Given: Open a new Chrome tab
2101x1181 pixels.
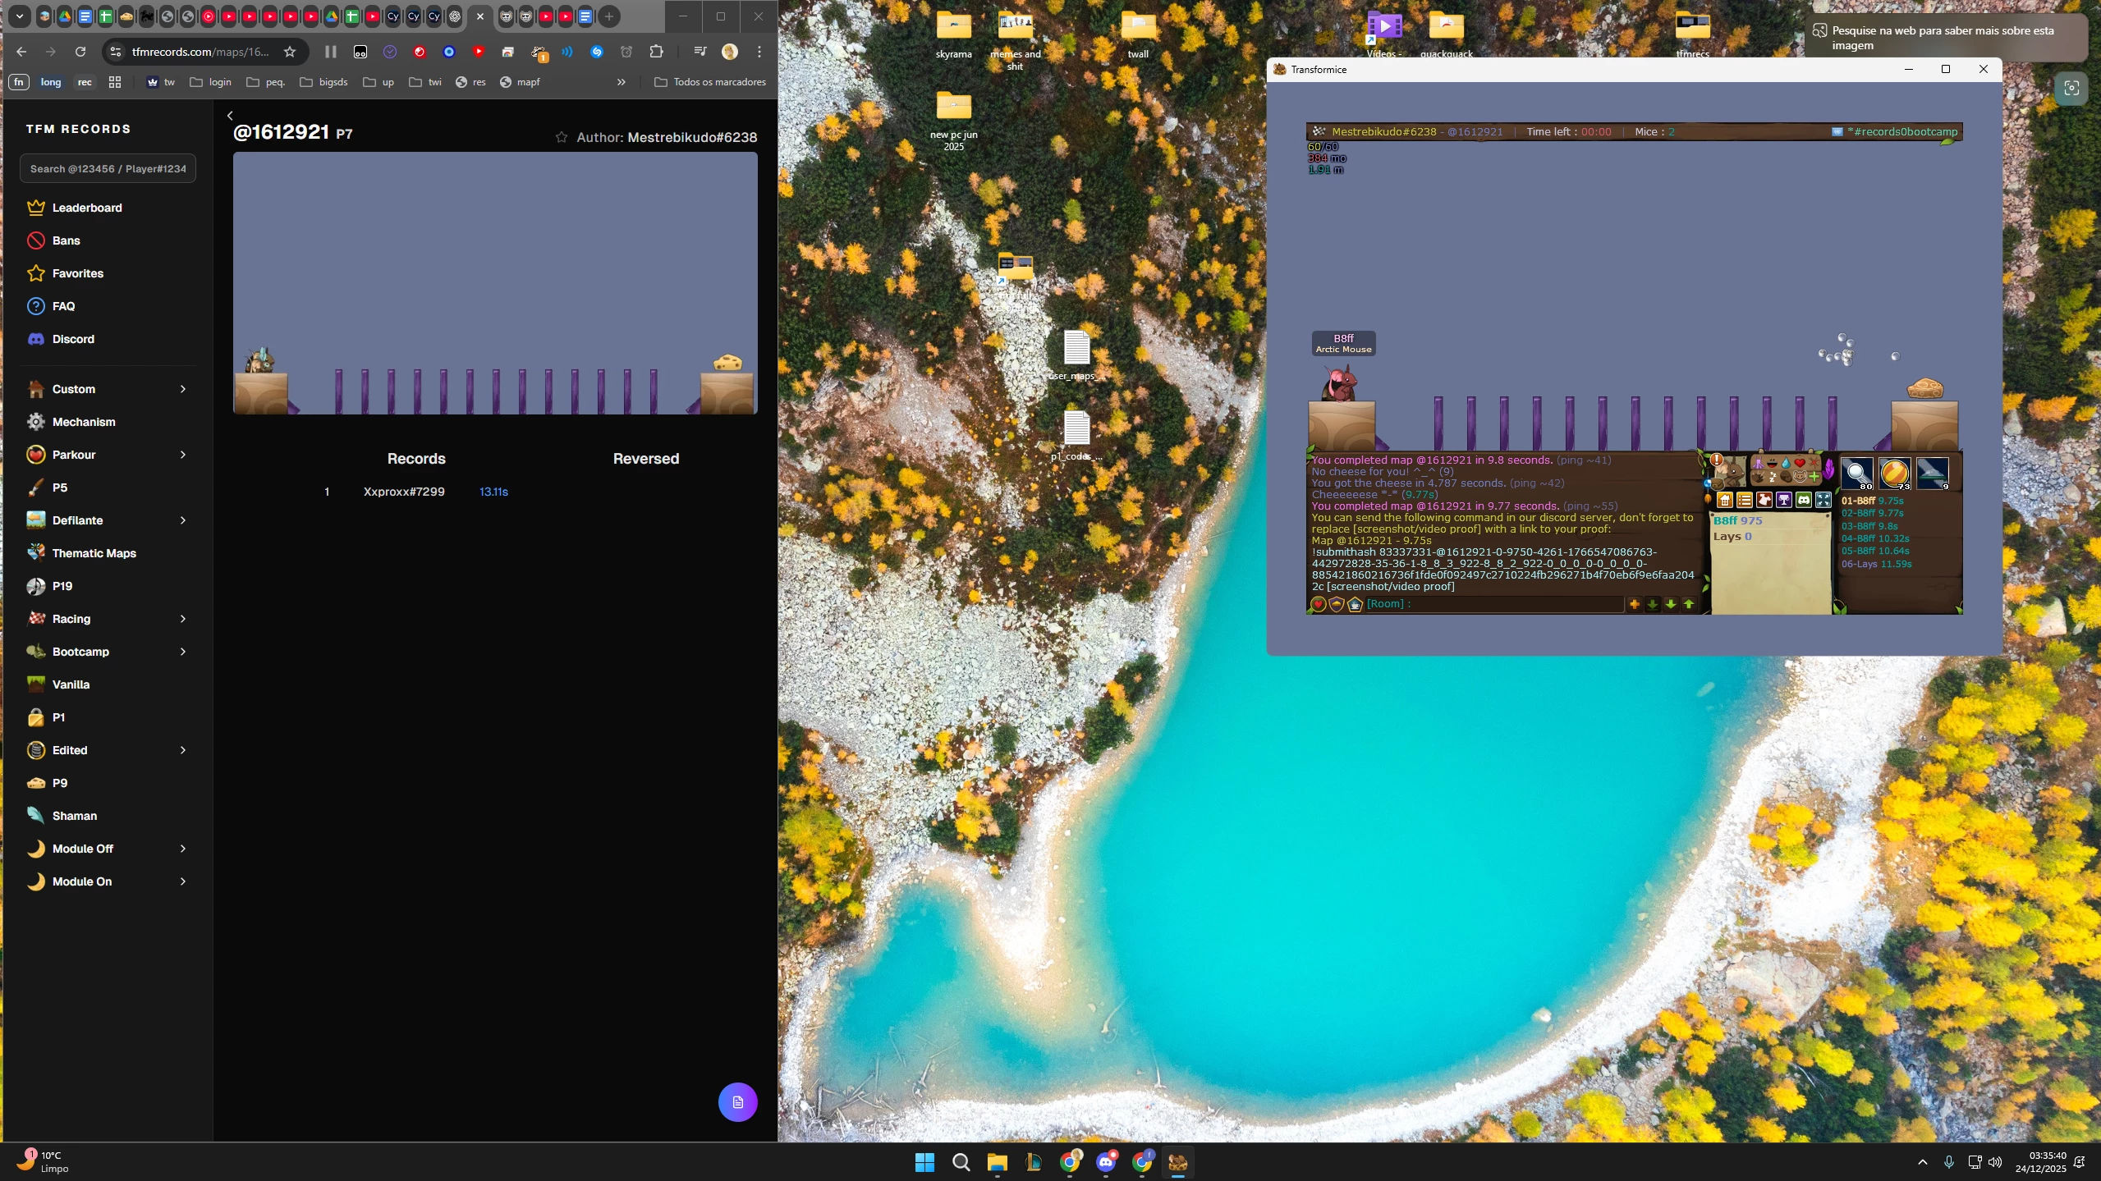Looking at the screenshot, I should tap(608, 16).
